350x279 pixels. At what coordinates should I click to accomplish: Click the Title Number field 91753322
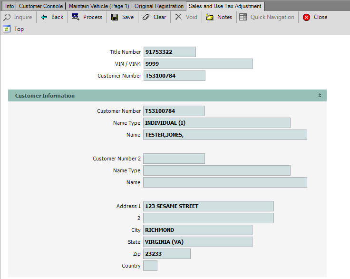coord(170,52)
